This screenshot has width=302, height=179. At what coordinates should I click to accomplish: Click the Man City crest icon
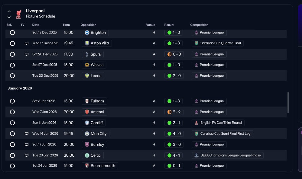(87, 134)
